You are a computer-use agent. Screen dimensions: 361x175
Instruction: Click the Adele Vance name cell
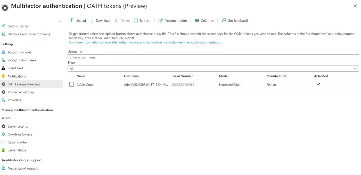point(85,85)
